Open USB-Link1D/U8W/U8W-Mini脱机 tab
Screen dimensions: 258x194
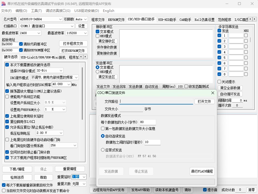[x=43, y=57]
